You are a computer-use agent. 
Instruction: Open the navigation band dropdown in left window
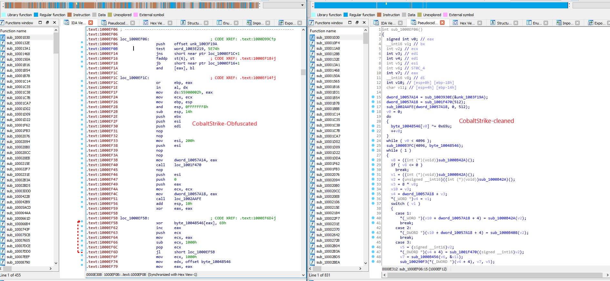302,5
